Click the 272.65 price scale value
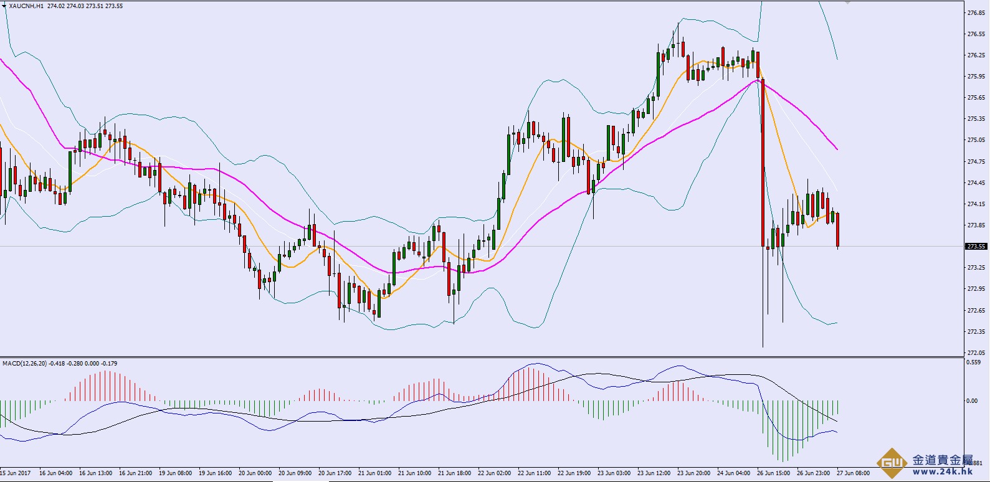This screenshot has width=990, height=482. click(x=976, y=310)
